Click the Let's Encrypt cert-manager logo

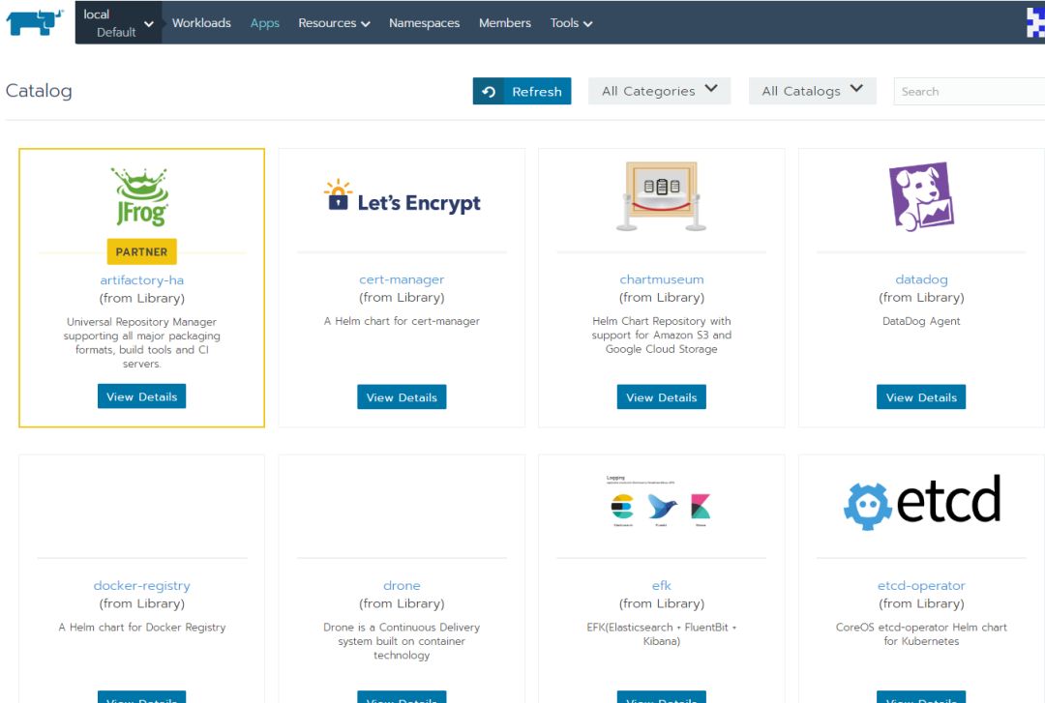point(402,196)
